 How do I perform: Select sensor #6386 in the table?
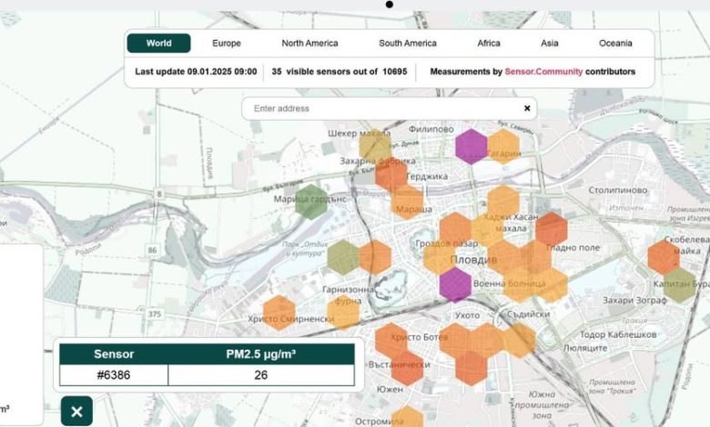pos(114,375)
